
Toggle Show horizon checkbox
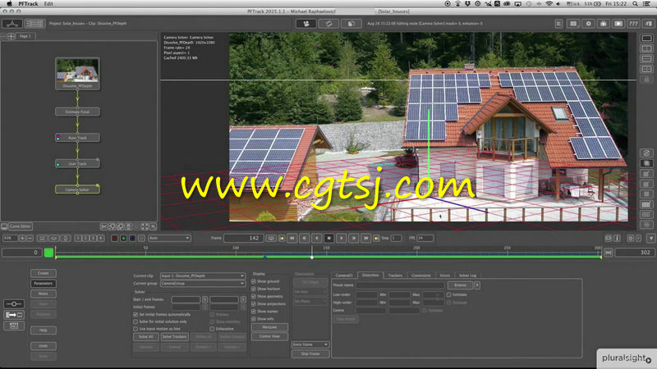(254, 289)
